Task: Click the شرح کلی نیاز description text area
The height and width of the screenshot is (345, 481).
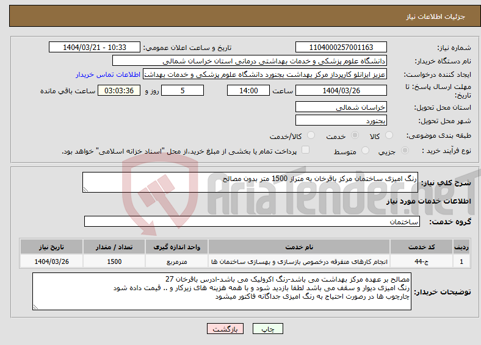Action: [250, 182]
